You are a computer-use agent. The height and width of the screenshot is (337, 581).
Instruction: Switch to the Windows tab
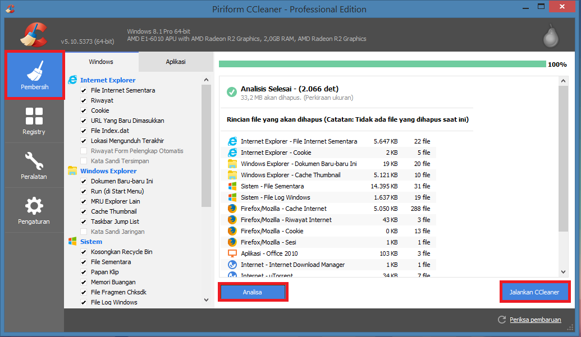tap(101, 62)
